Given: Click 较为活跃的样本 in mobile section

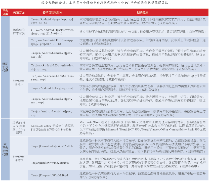Looking at the screenshot, I should coord(19,82).
